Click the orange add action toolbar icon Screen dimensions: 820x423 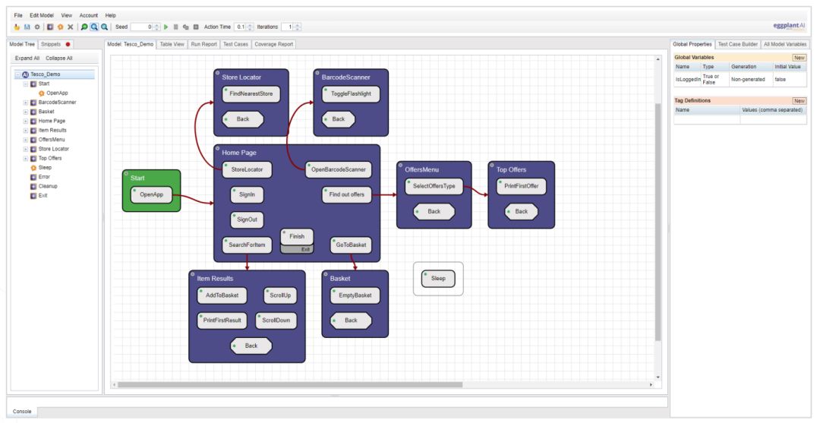pos(60,27)
